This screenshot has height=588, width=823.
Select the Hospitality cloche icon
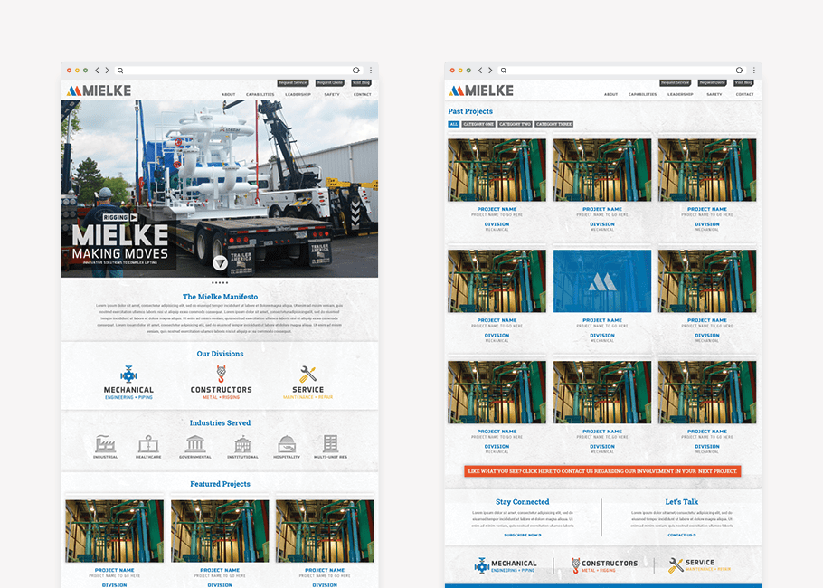tap(287, 444)
